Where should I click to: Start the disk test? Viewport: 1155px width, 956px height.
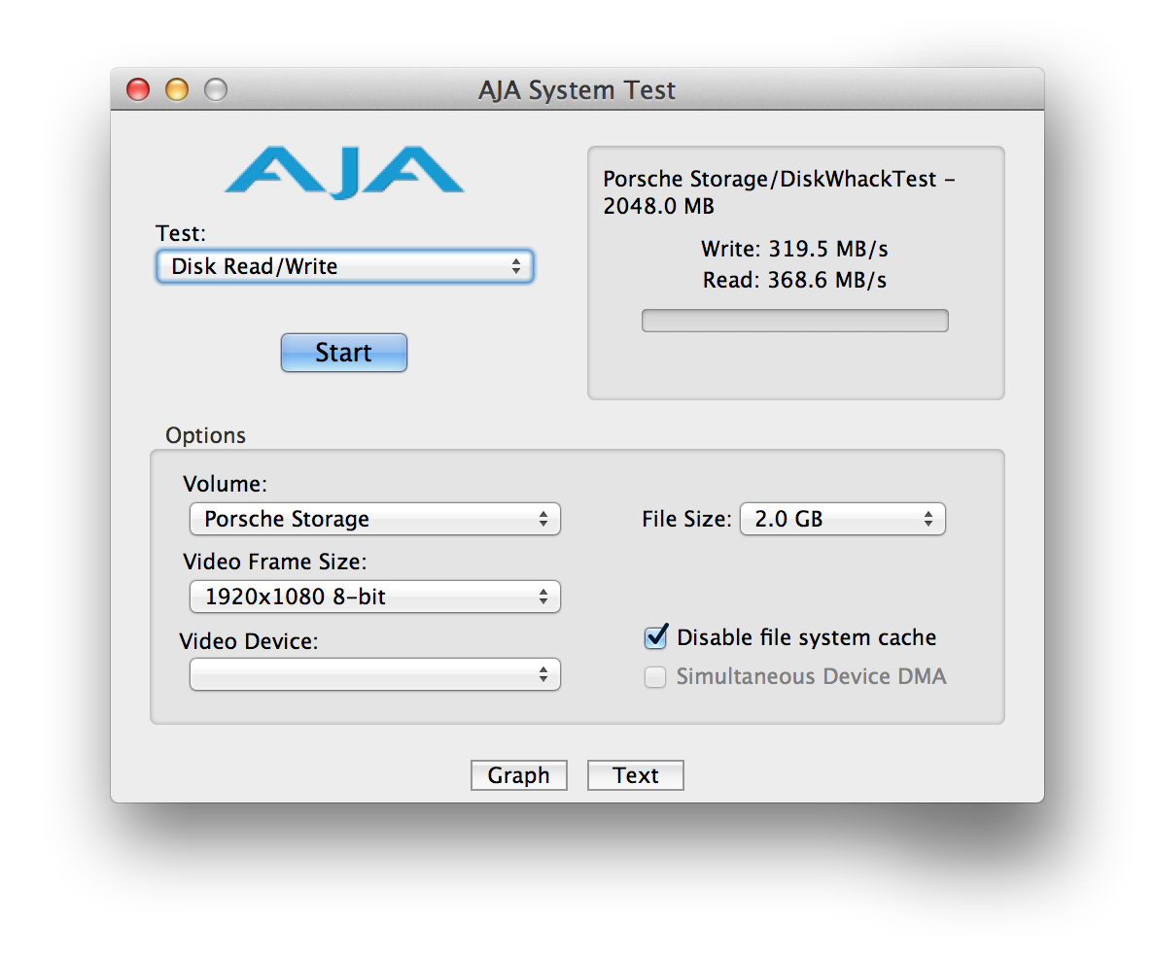click(344, 353)
